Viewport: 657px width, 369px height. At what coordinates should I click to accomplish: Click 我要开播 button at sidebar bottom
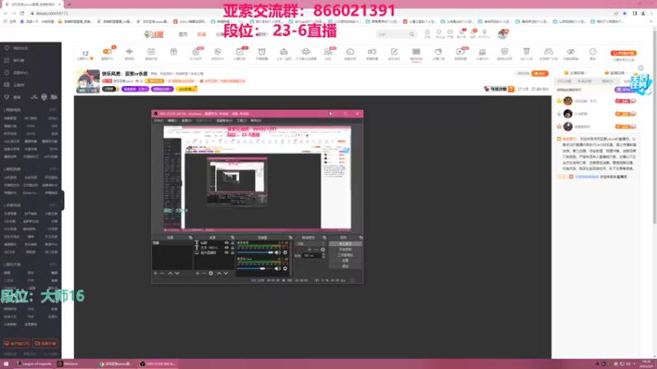[45, 344]
